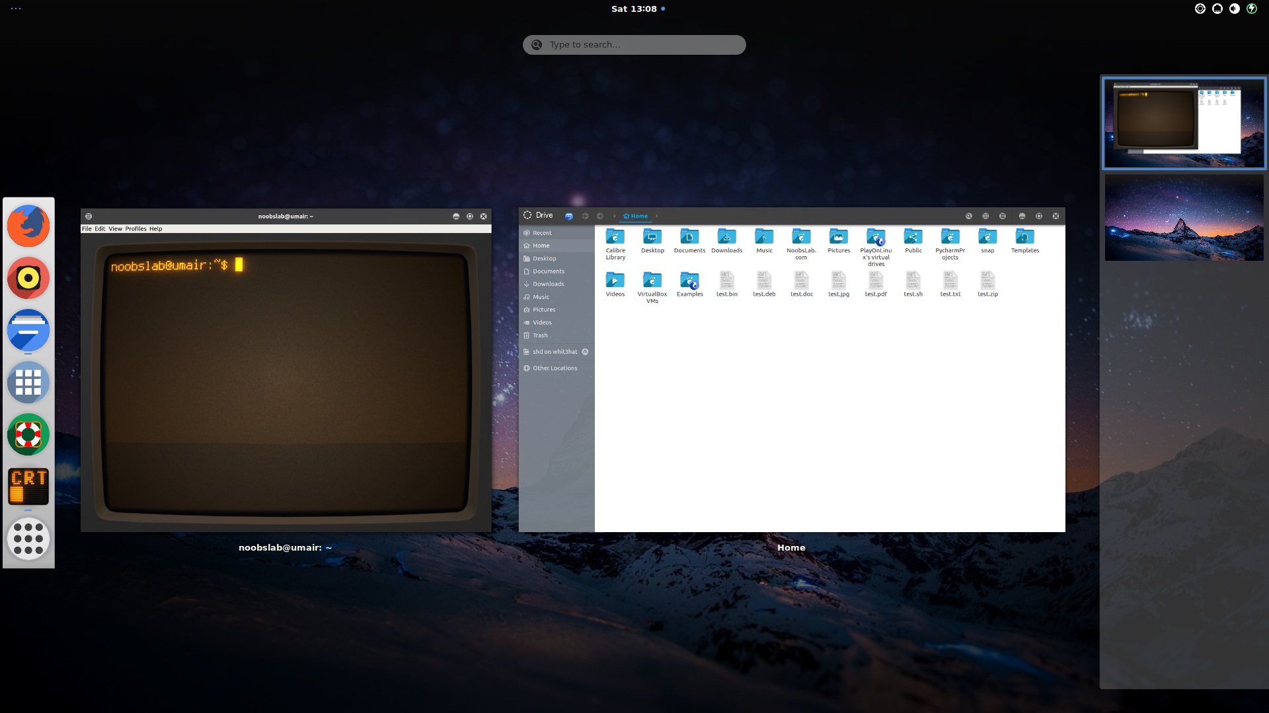The height and width of the screenshot is (713, 1269).
Task: Launch Cool Retro Term from the dock
Action: point(28,486)
